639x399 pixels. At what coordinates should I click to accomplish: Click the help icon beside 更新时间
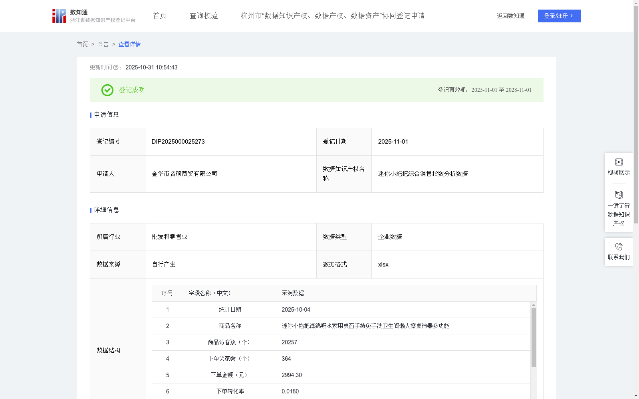pyautogui.click(x=116, y=67)
